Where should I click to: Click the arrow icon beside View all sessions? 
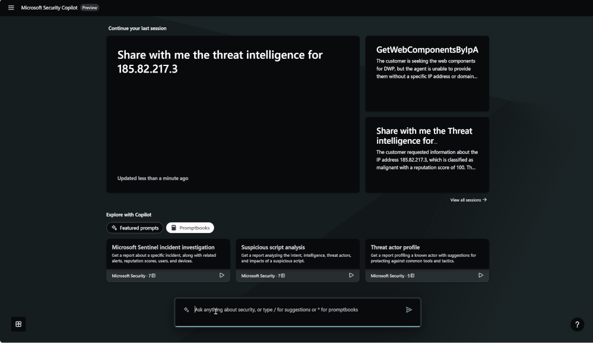point(485,200)
